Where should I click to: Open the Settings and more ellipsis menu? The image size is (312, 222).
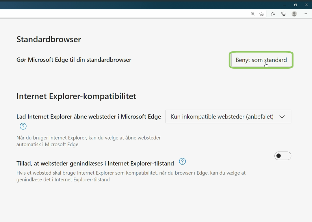(305, 14)
